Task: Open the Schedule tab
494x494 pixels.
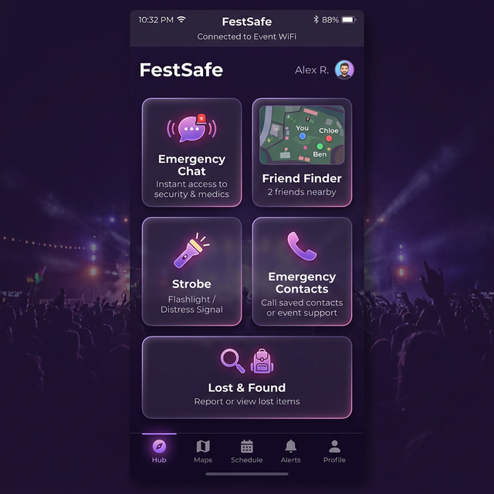Action: click(x=247, y=452)
